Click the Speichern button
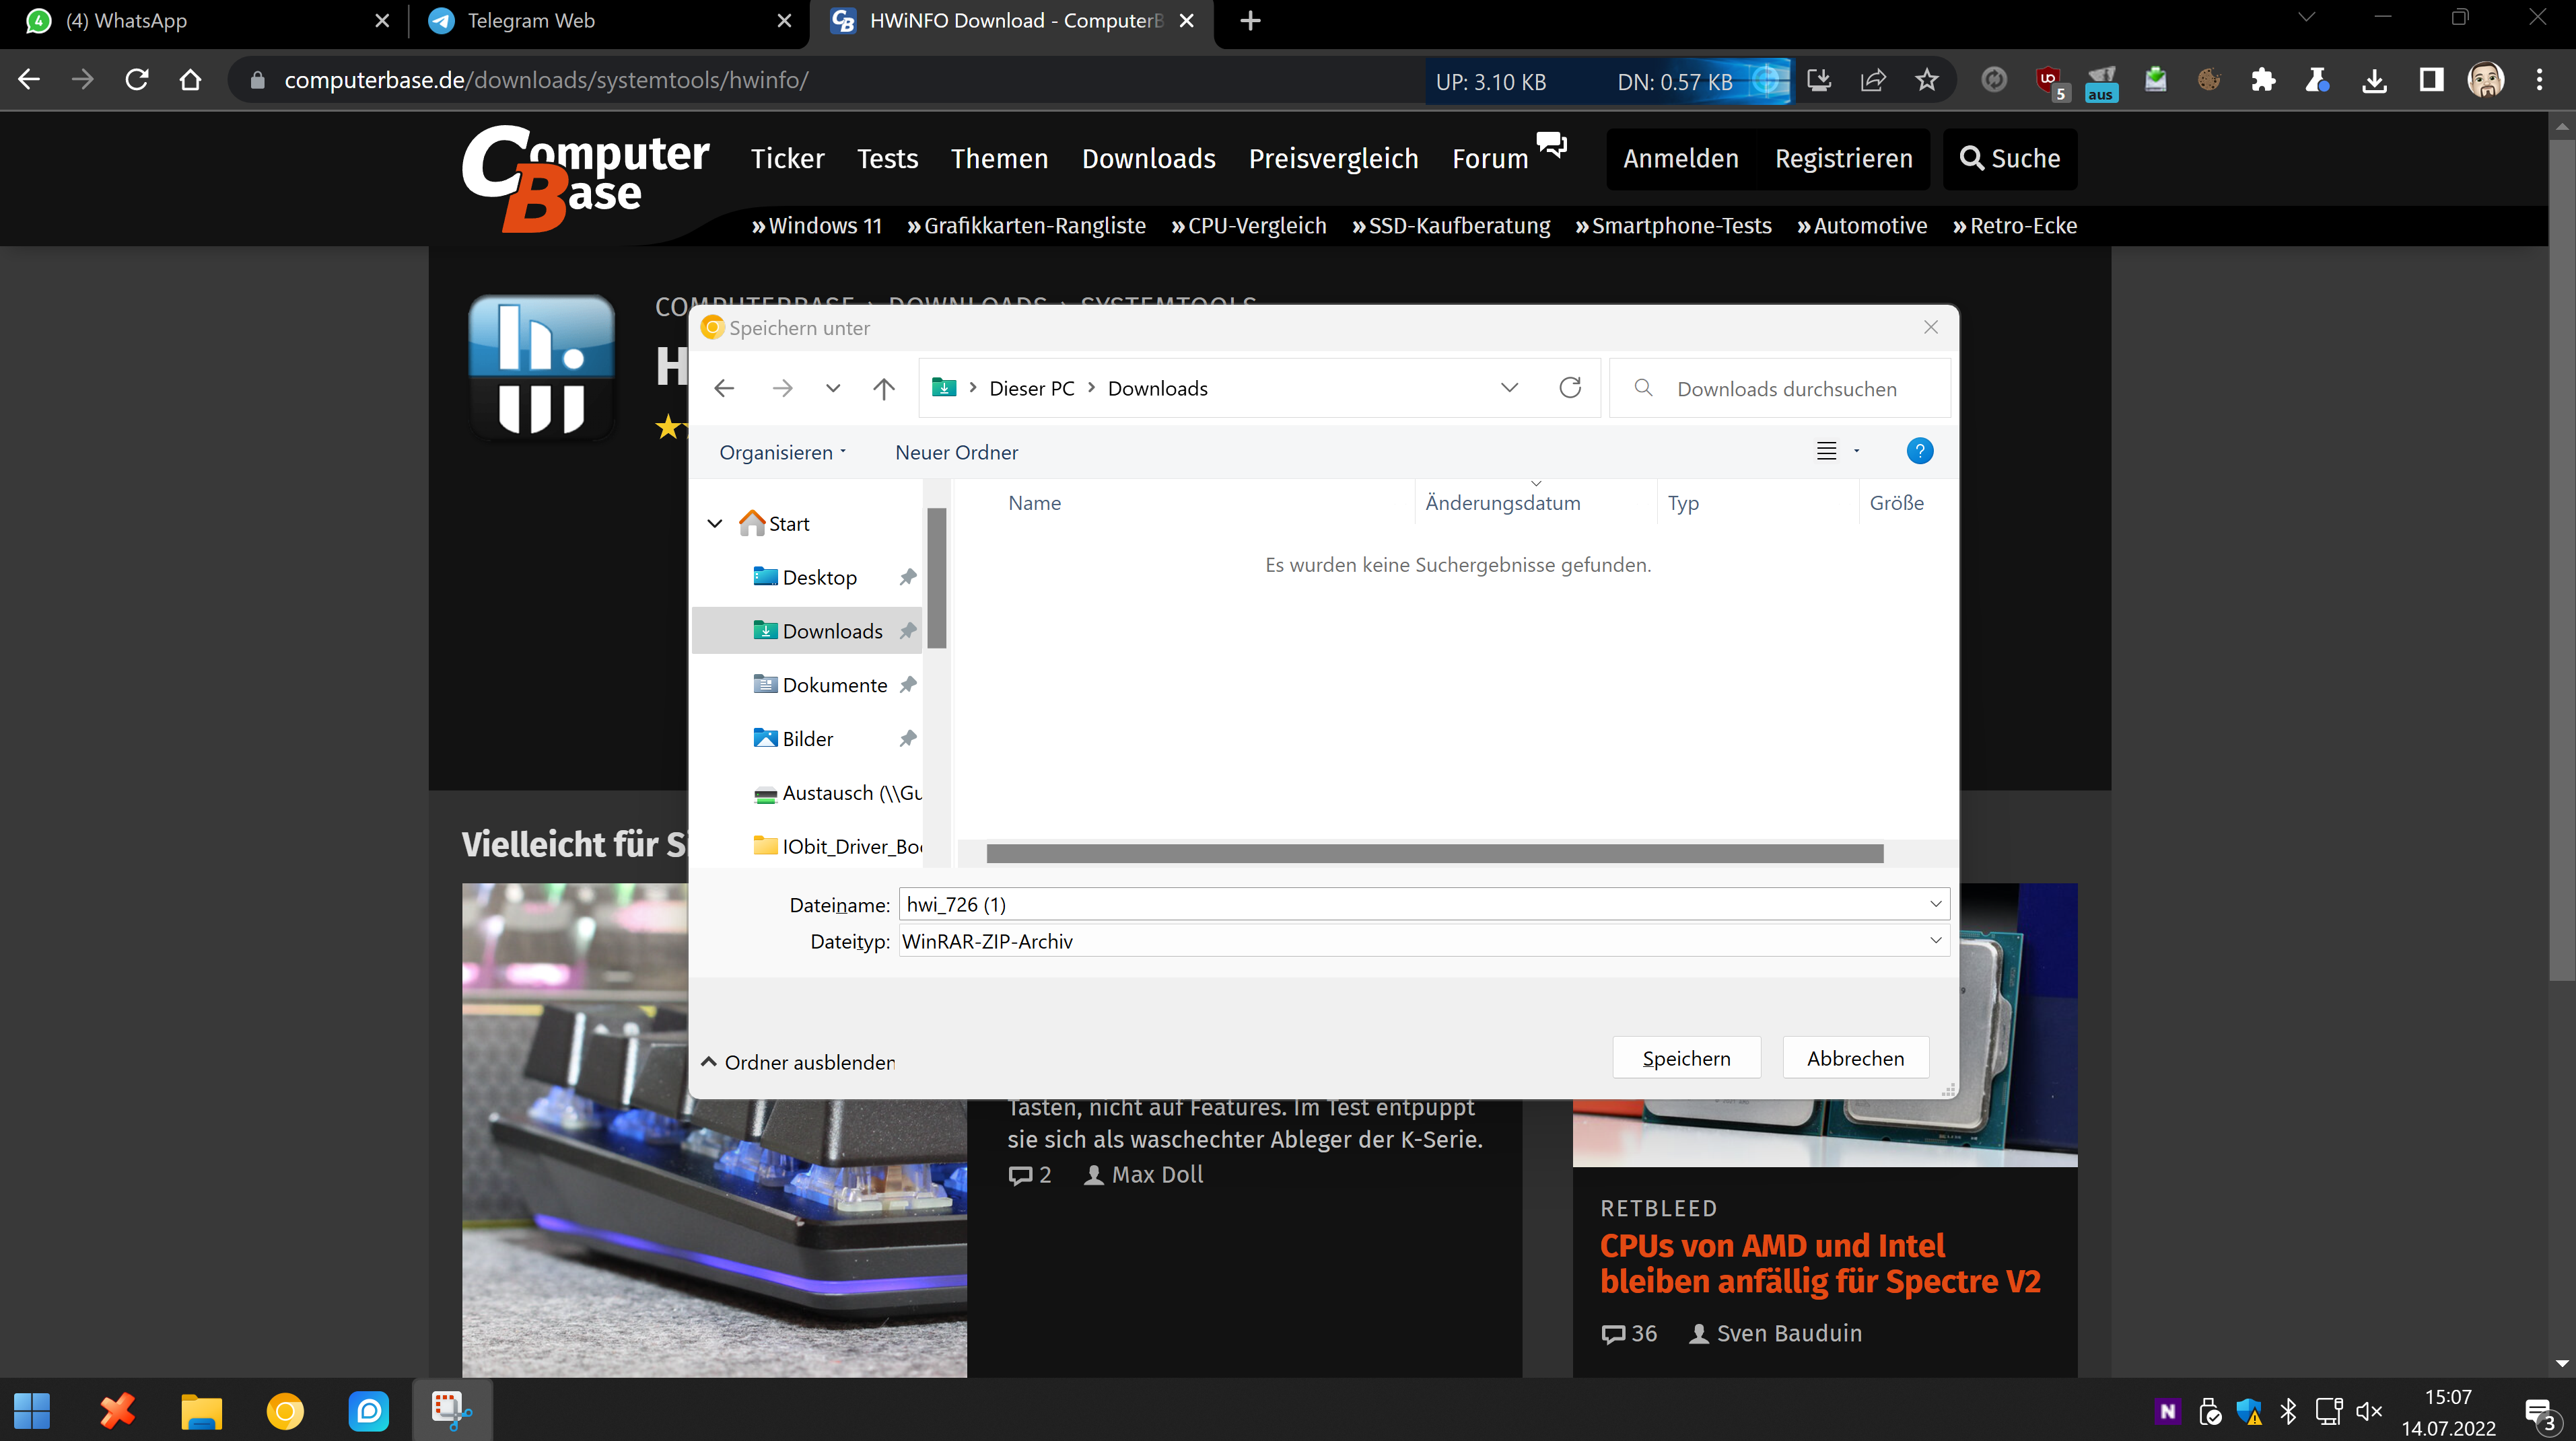Image resolution: width=2576 pixels, height=1441 pixels. [x=1686, y=1058]
